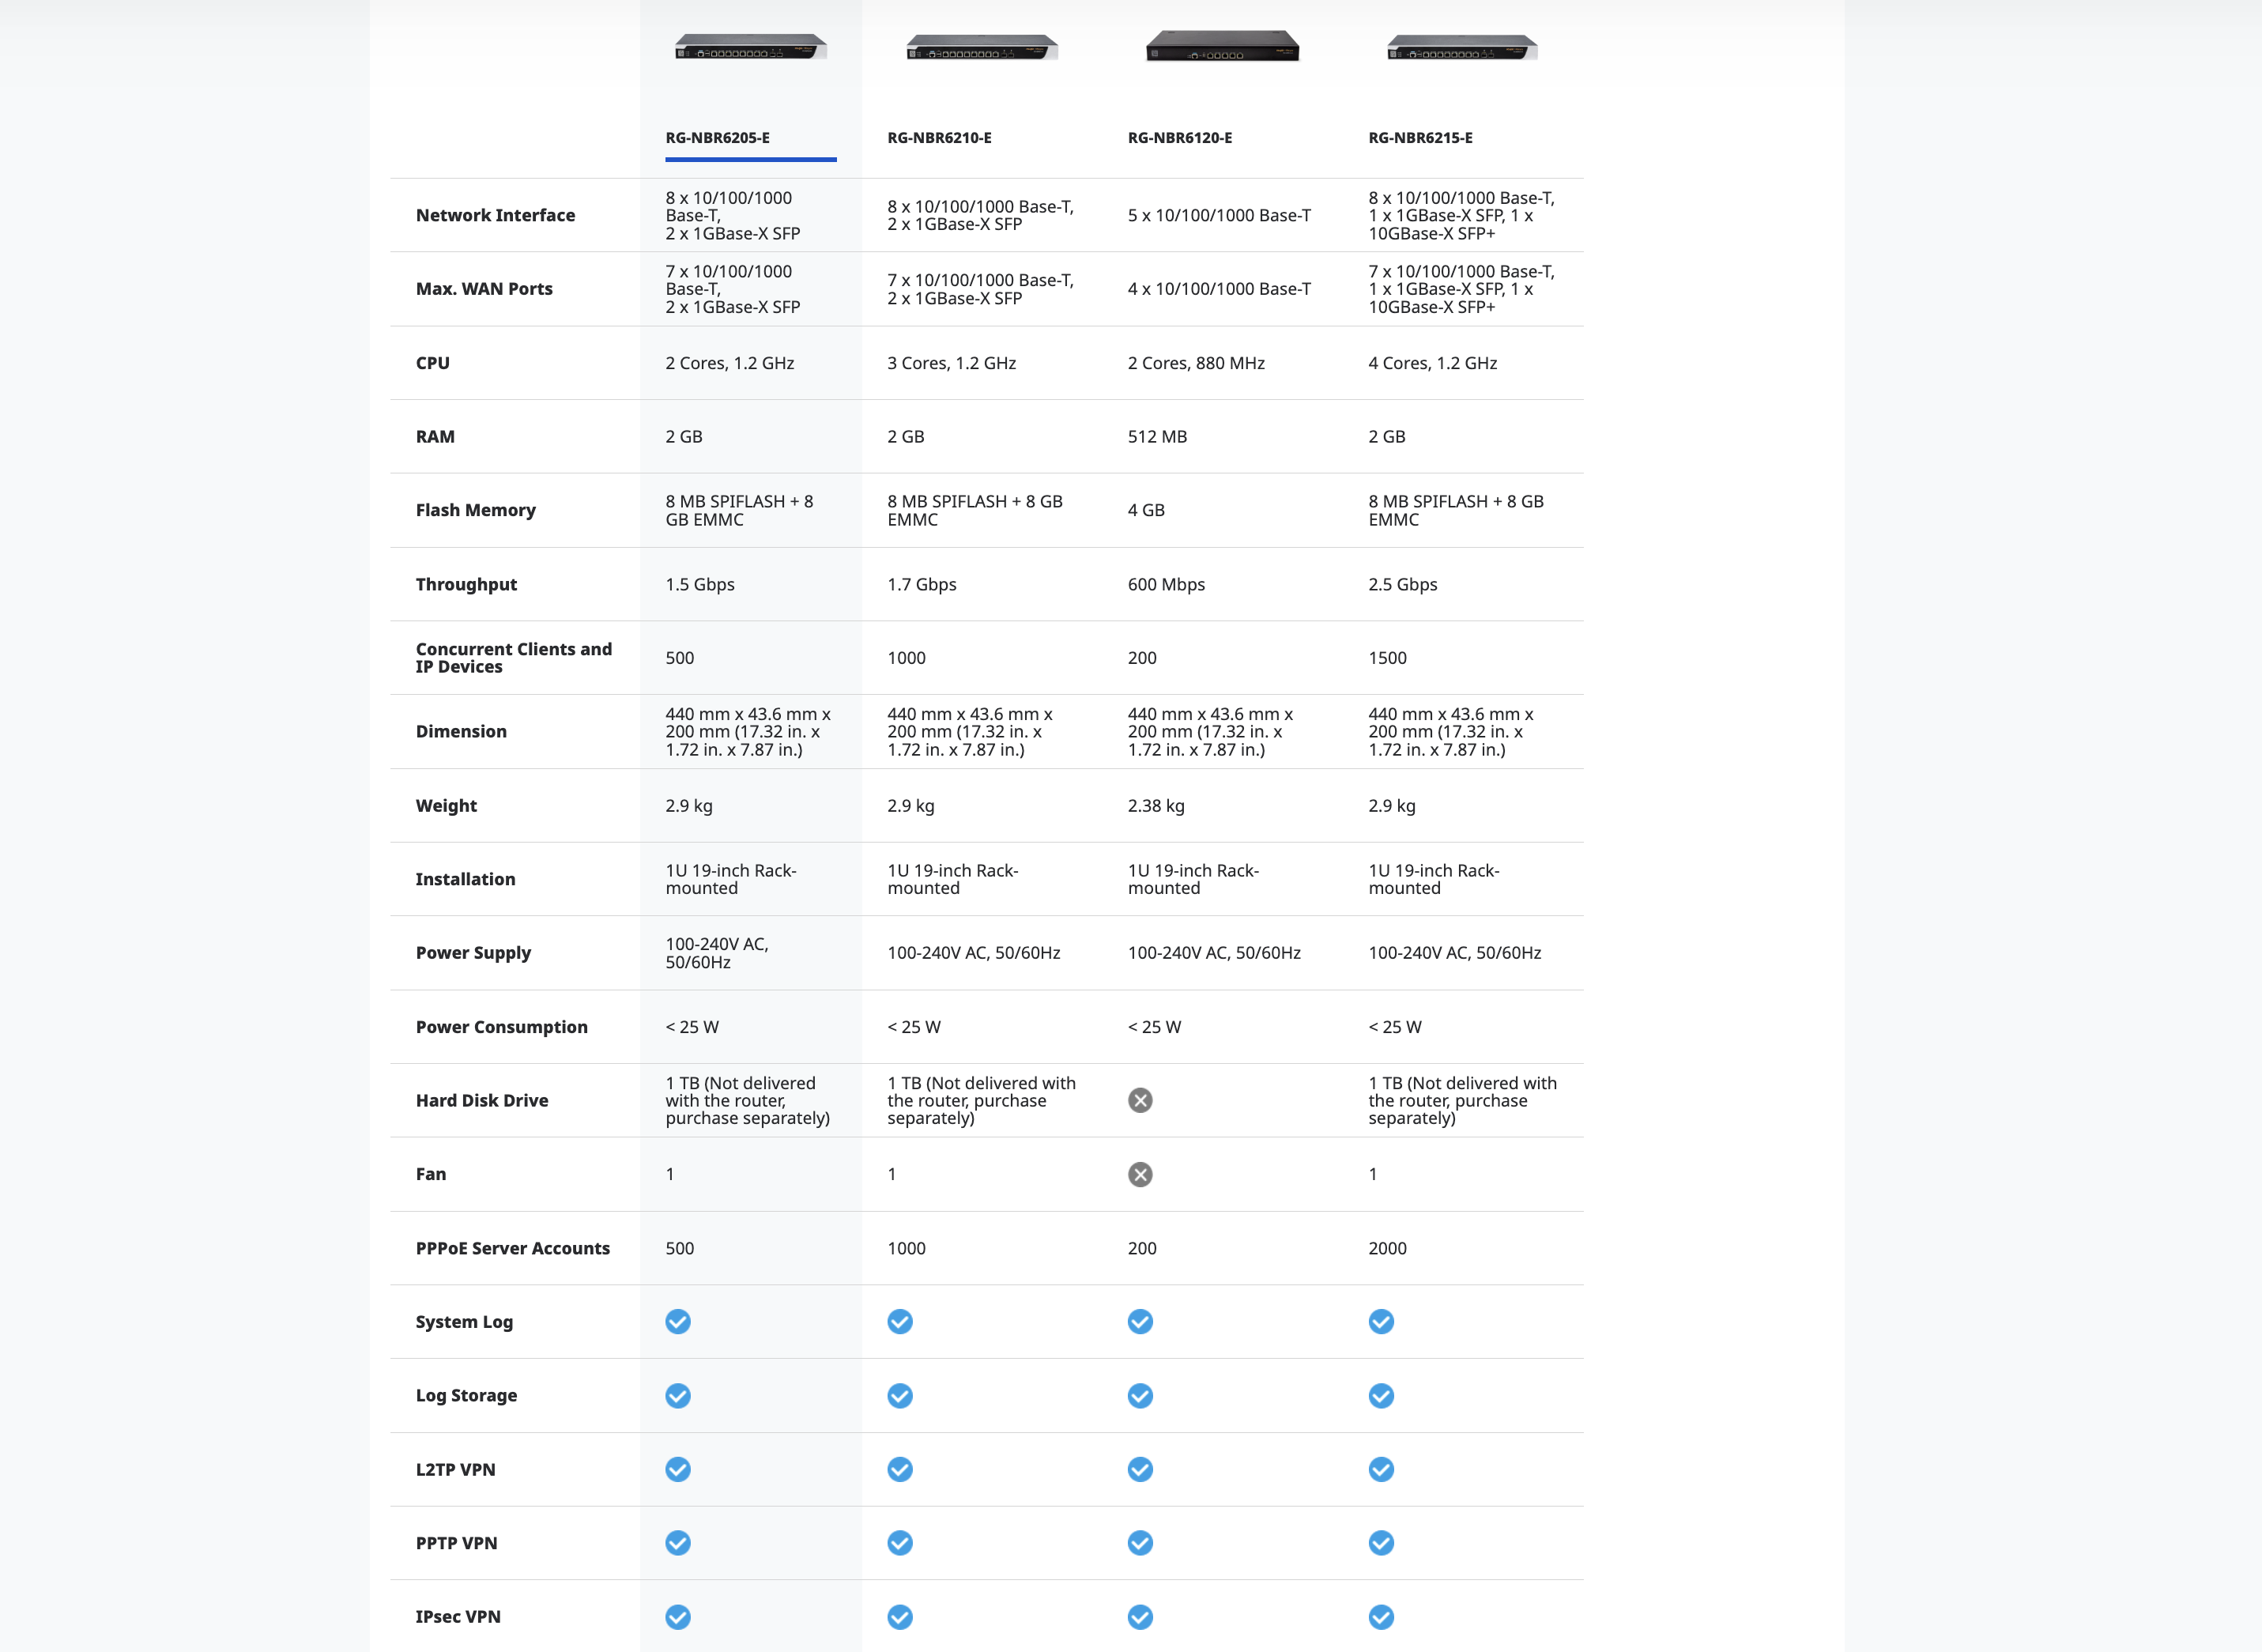Open the RG-NBR6215-E model link
The height and width of the screenshot is (1652, 2262).
tap(1420, 138)
